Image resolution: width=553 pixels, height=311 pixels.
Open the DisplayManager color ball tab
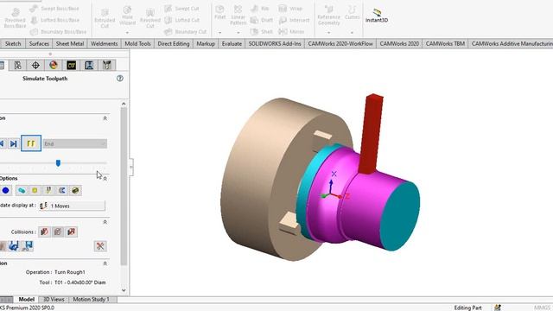54,65
